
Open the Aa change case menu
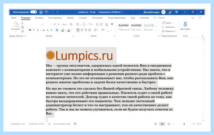click(65, 24)
